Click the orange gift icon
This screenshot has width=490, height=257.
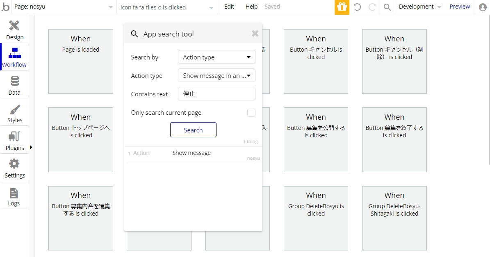pyautogui.click(x=342, y=7)
